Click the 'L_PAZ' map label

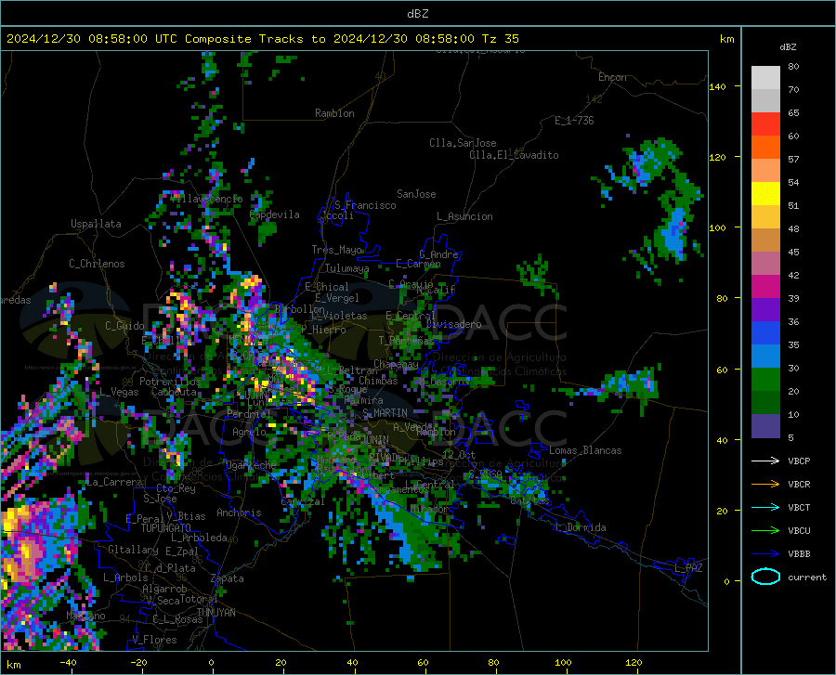tap(688, 568)
